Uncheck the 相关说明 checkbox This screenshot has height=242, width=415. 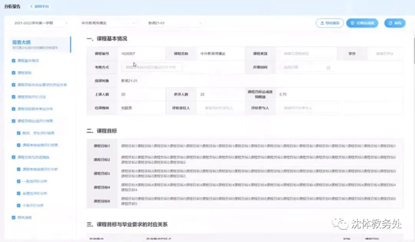(13, 218)
